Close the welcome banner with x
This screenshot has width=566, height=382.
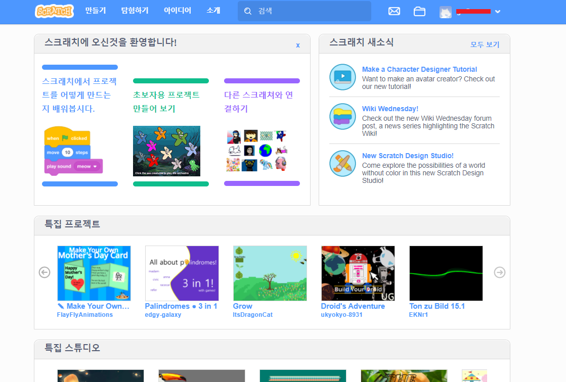click(x=298, y=45)
